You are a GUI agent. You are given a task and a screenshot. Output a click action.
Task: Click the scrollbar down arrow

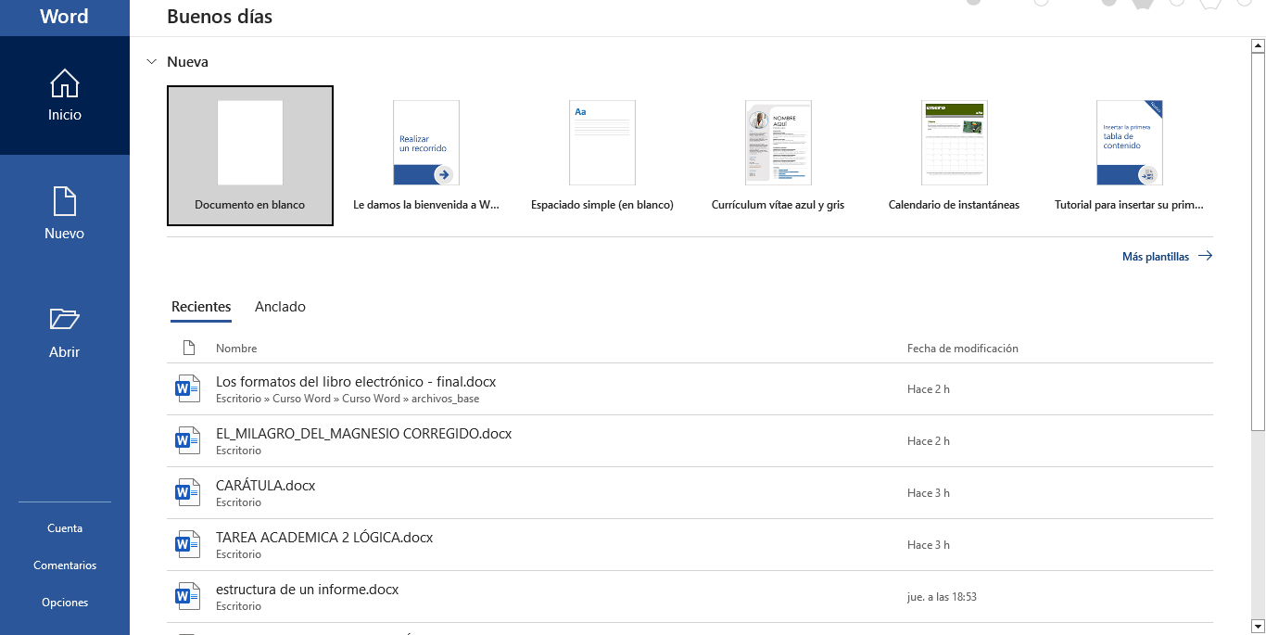coord(1258,627)
